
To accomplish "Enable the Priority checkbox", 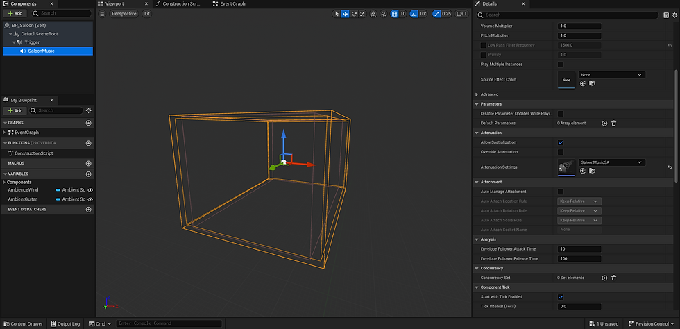I will pyautogui.click(x=484, y=55).
